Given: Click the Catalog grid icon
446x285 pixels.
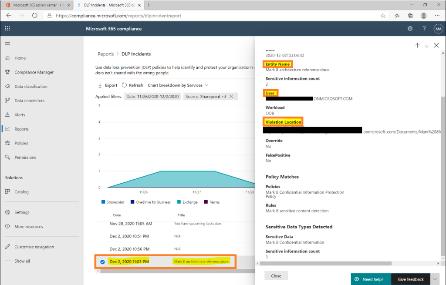Looking at the screenshot, I should 8,191.
